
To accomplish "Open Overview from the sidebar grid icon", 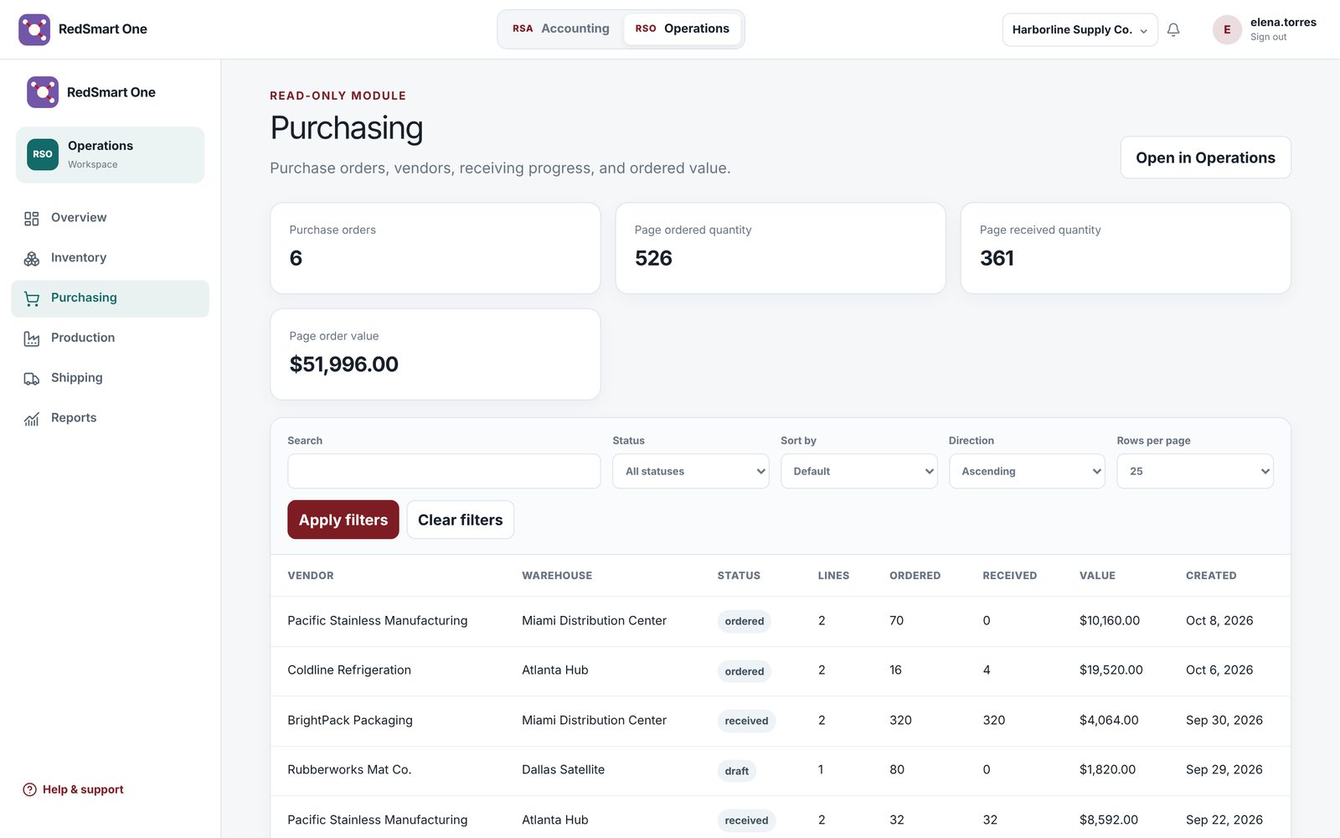I will point(32,218).
